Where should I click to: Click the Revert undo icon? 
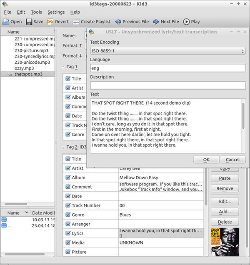pyautogui.click(x=50, y=22)
